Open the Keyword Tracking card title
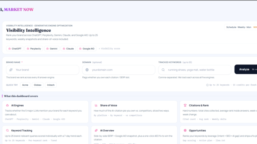This screenshot has height=144, width=257. pyautogui.click(x=22, y=131)
